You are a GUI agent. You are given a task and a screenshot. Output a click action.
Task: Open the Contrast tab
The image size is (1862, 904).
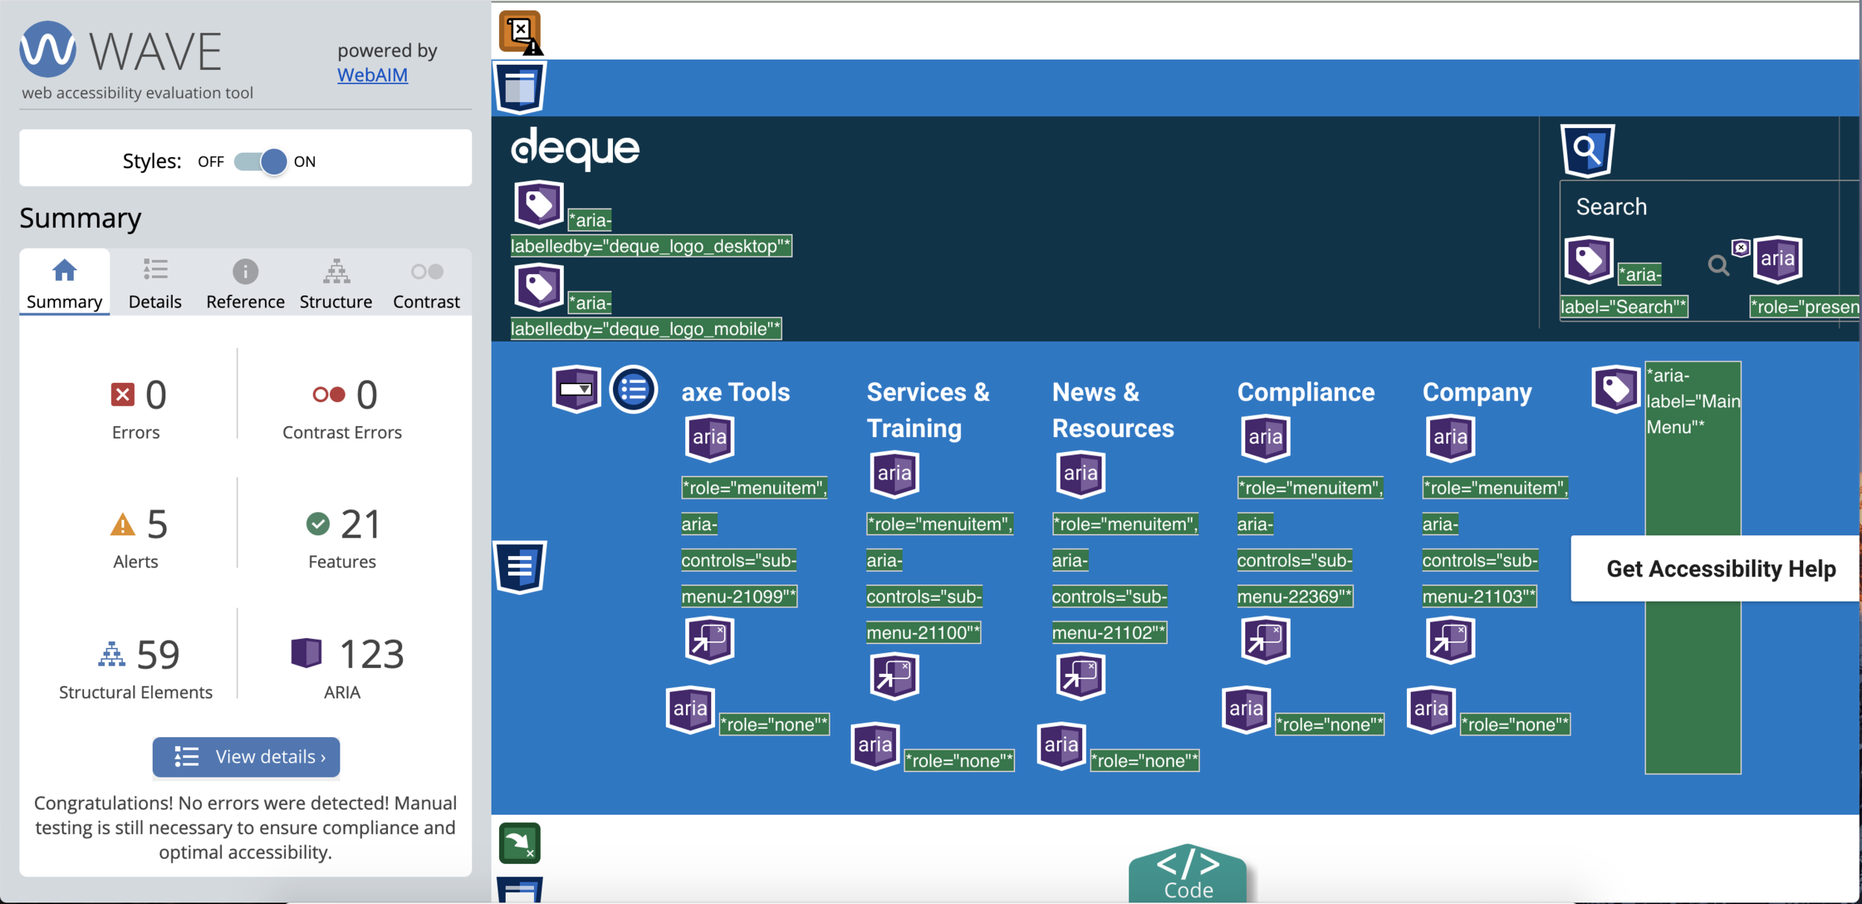click(426, 284)
